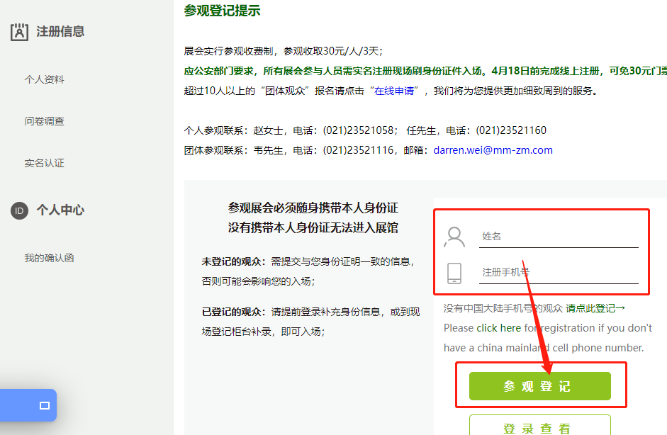Image resolution: width=667 pixels, height=435 pixels.
Task: Click the person icon next to 姓名 field
Action: point(454,237)
